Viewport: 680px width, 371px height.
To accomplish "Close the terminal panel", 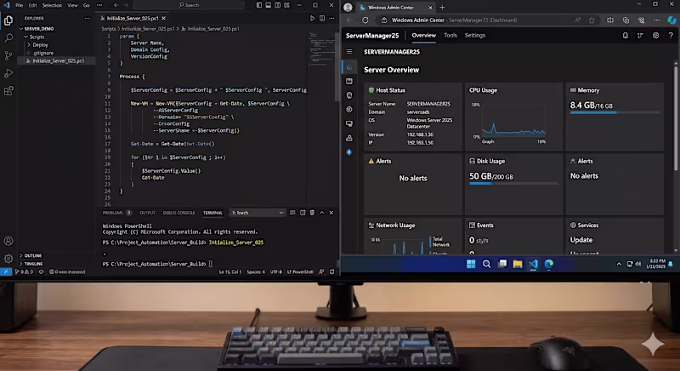I will click(x=331, y=213).
